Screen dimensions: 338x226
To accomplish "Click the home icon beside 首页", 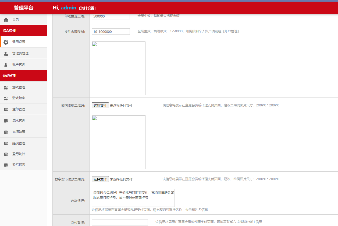I will coord(6,20).
